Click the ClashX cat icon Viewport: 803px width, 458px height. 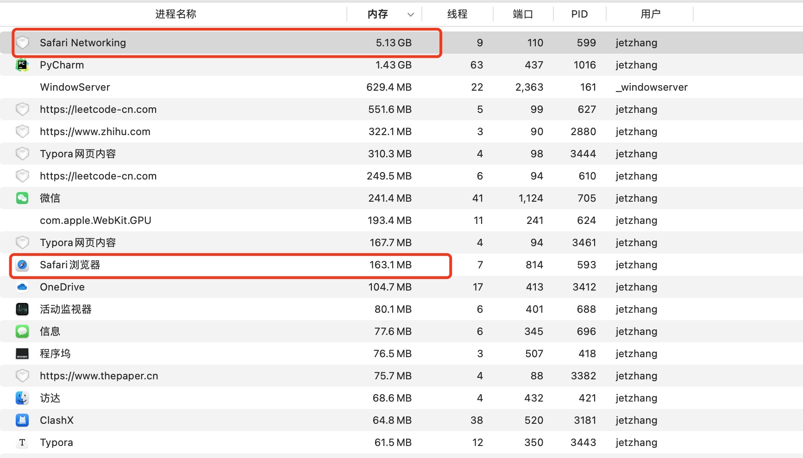pyautogui.click(x=22, y=420)
